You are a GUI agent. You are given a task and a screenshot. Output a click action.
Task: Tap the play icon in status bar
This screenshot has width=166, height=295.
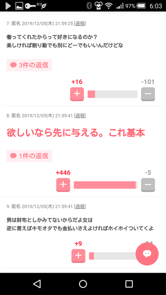point(8,6)
